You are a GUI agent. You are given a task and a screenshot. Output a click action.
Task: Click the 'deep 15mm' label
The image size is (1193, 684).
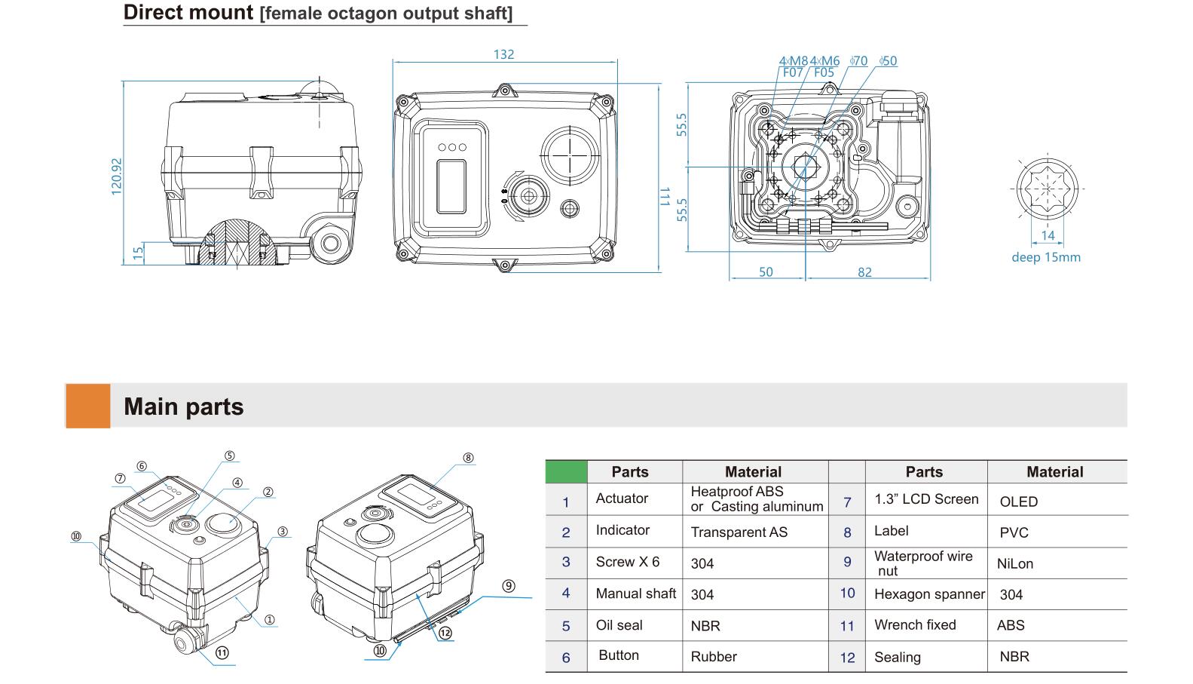(x=1045, y=257)
